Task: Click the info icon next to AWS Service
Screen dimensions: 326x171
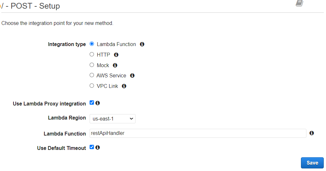Action: (x=132, y=75)
